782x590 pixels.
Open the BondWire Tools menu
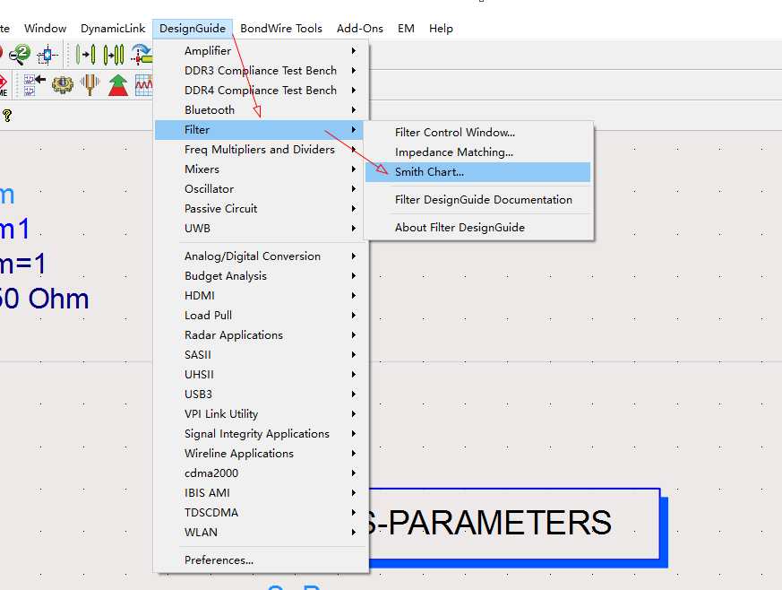click(281, 29)
